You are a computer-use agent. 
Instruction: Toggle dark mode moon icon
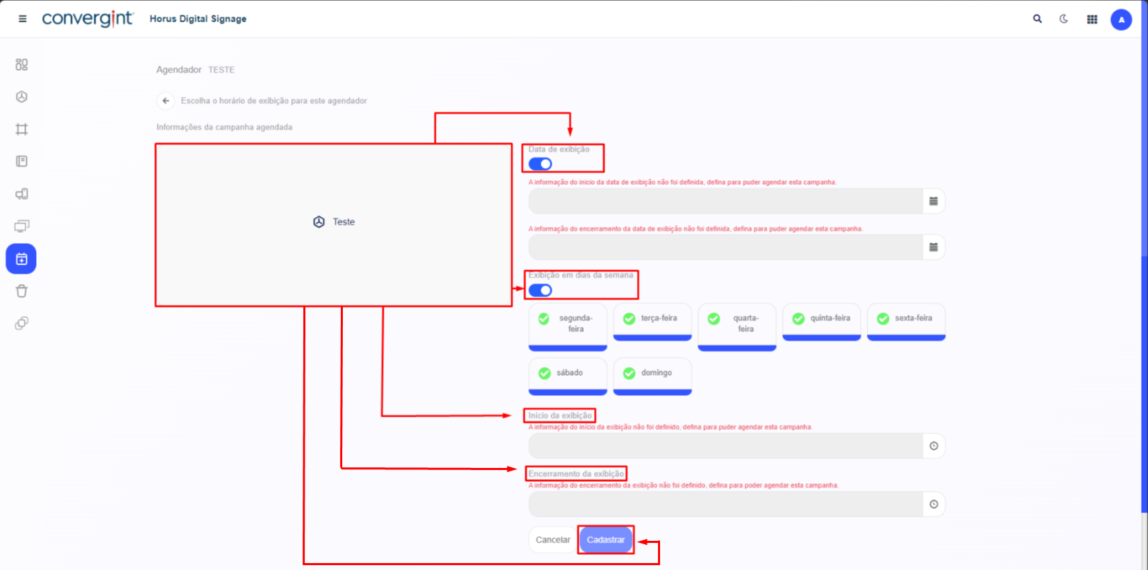(x=1063, y=19)
